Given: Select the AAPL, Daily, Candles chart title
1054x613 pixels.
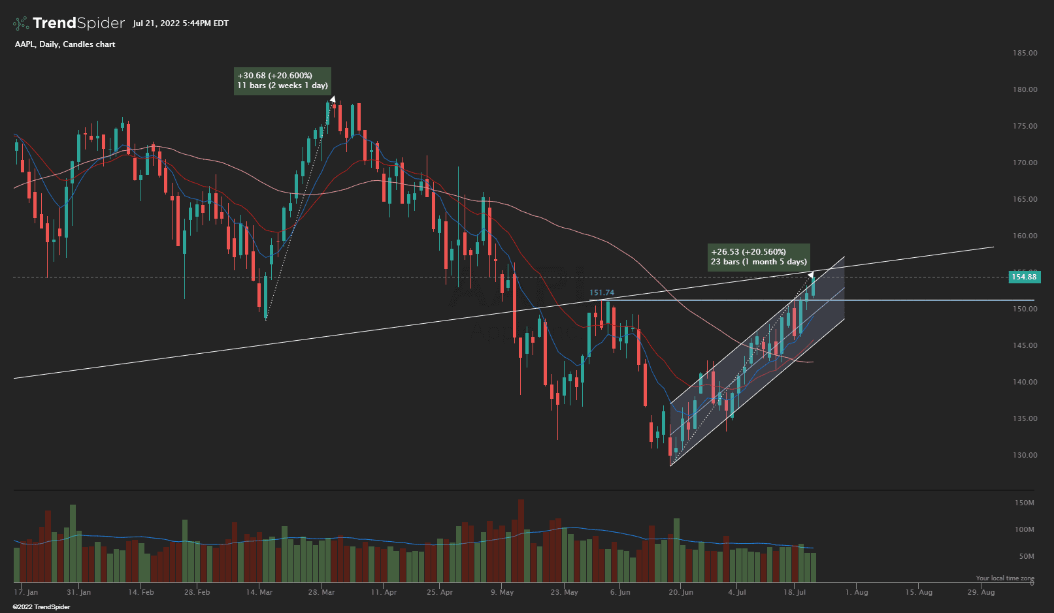Looking at the screenshot, I should coord(65,44).
